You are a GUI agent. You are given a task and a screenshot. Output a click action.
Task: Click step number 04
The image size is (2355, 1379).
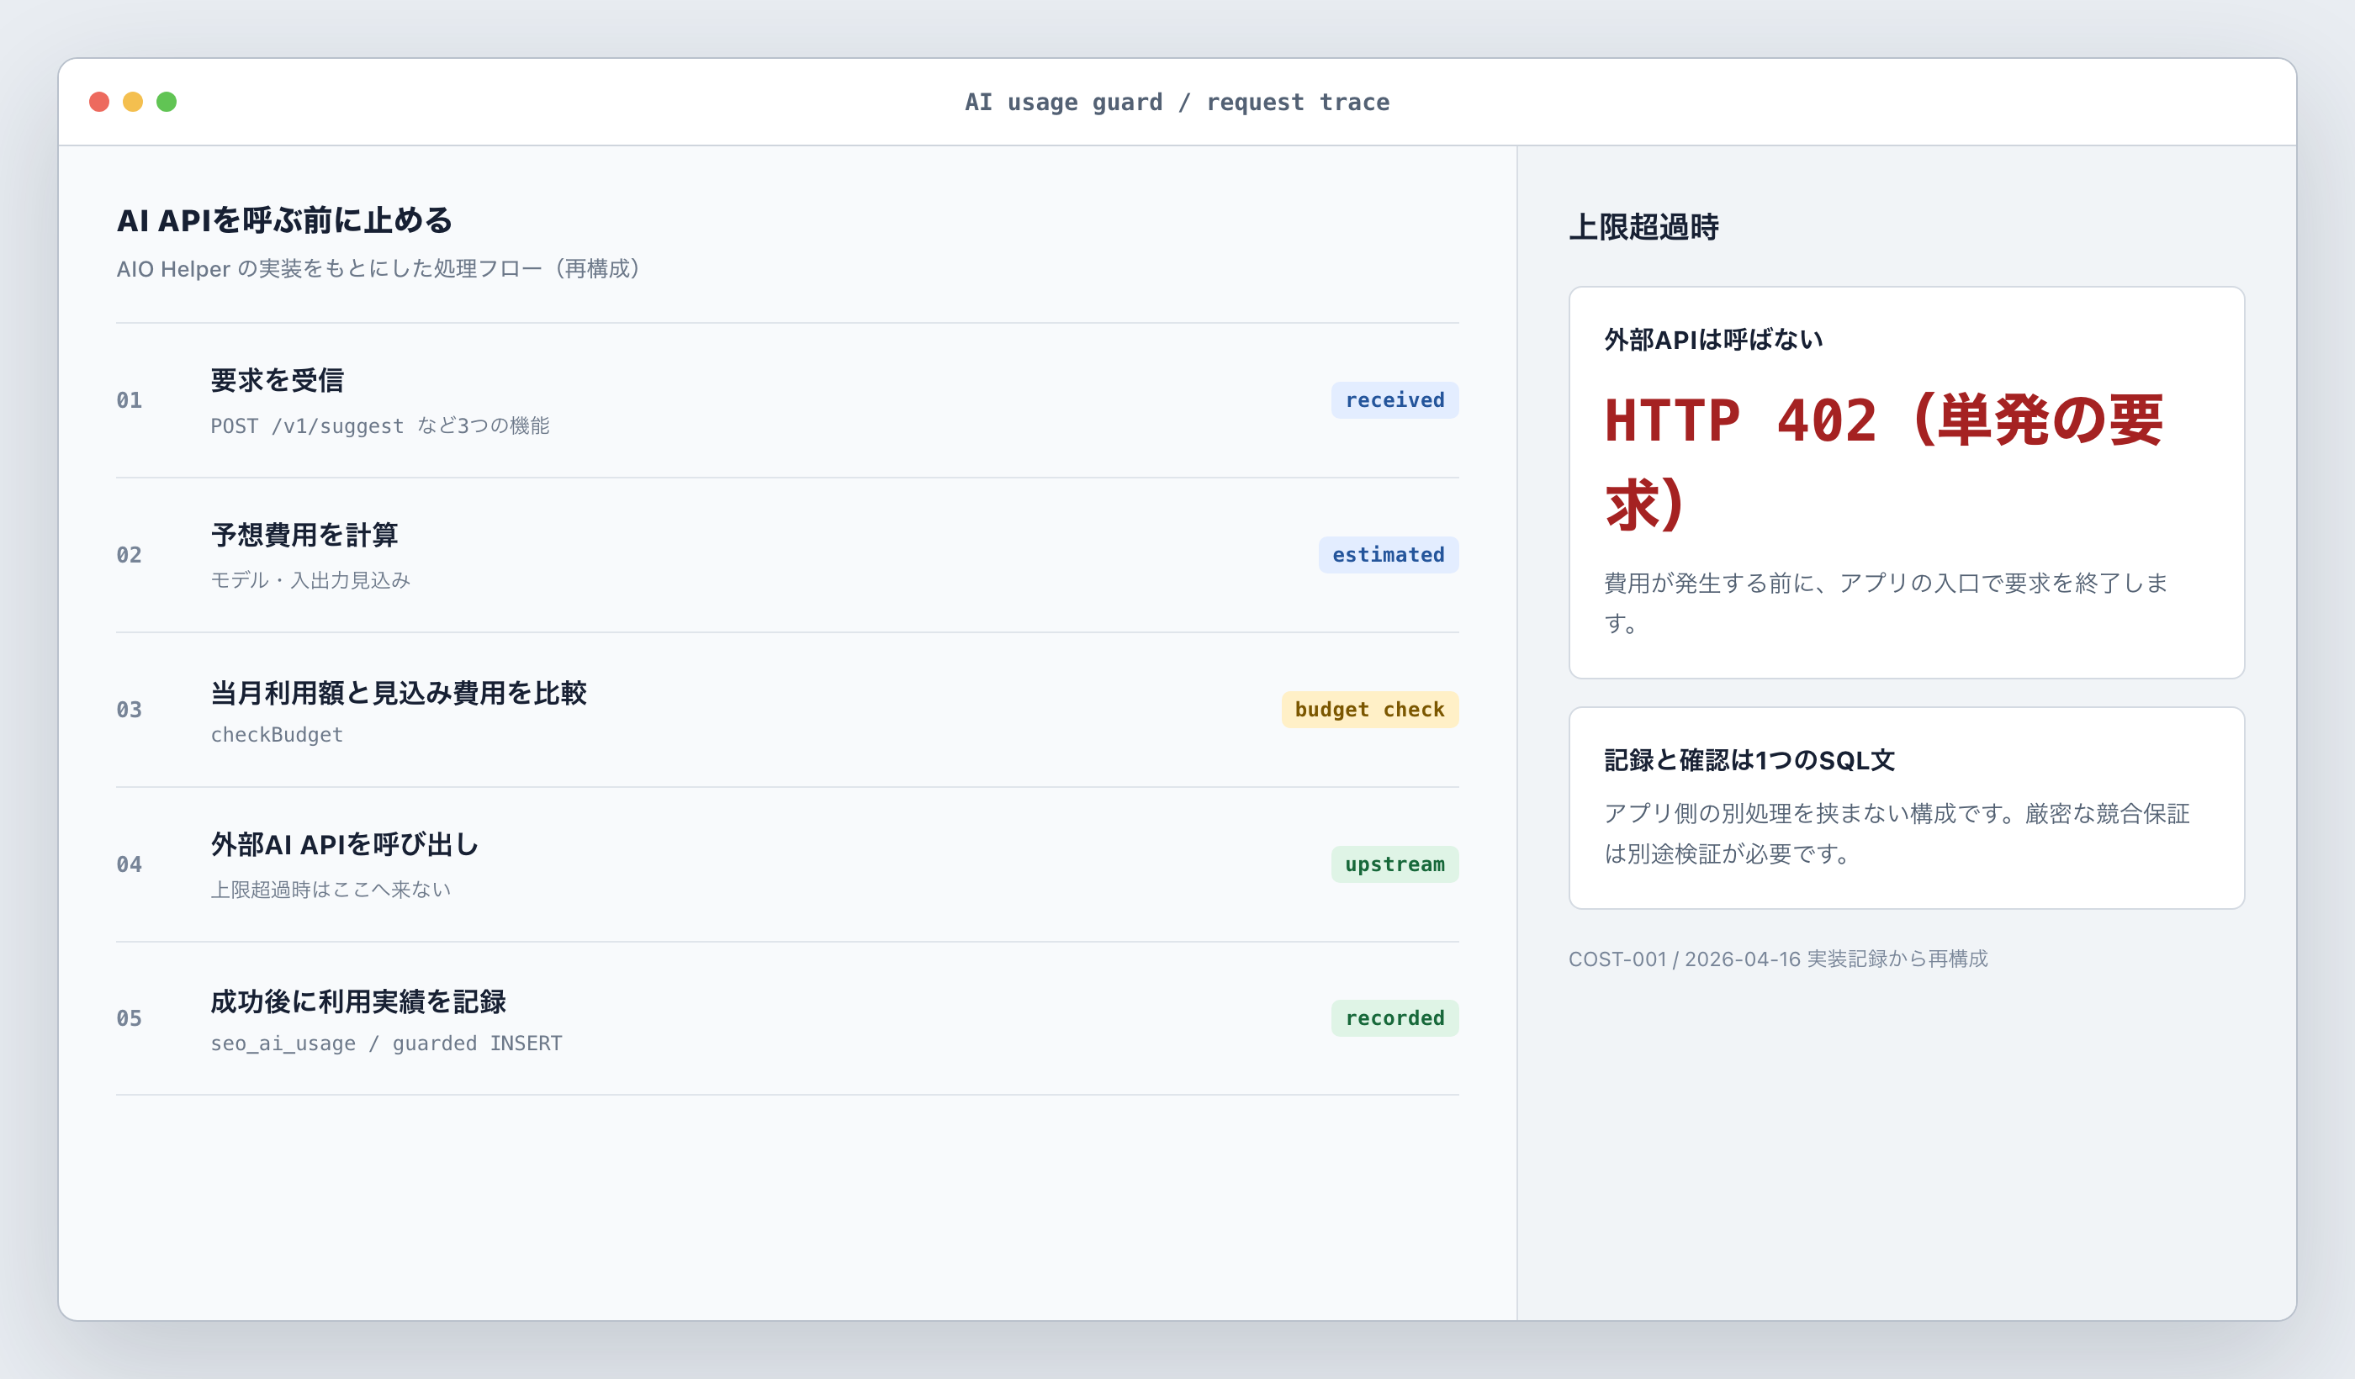click(x=129, y=864)
